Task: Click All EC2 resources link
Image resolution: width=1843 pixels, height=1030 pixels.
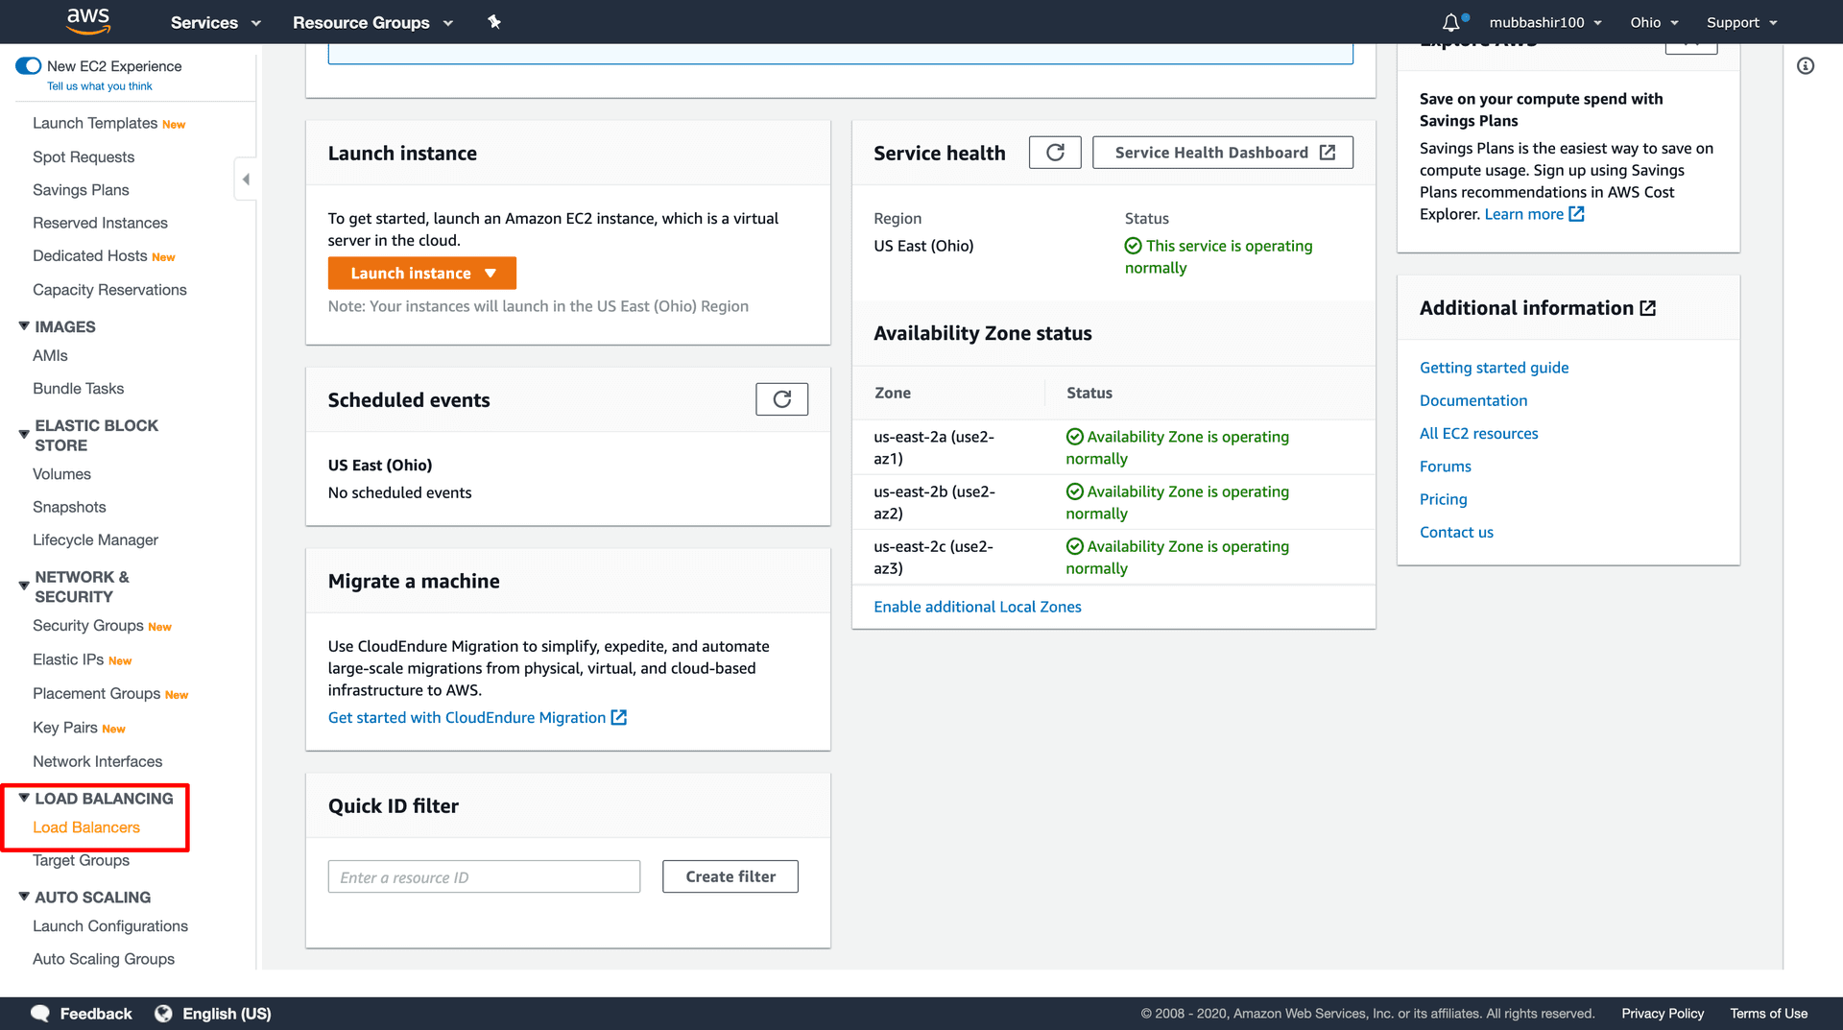Action: tap(1478, 434)
